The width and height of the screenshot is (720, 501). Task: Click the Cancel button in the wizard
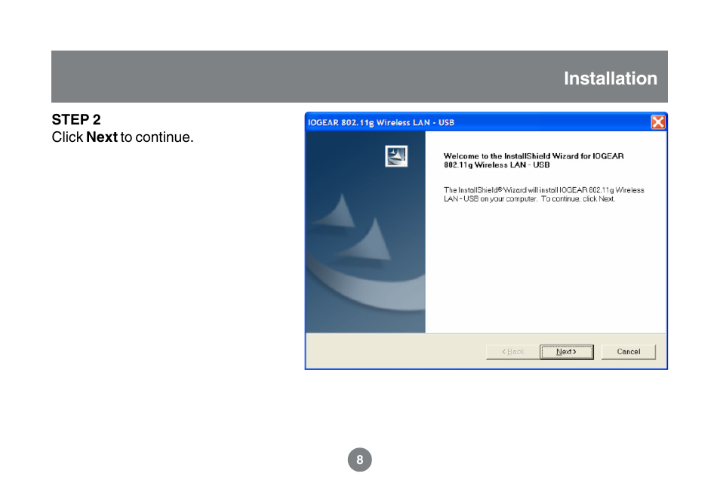point(628,352)
